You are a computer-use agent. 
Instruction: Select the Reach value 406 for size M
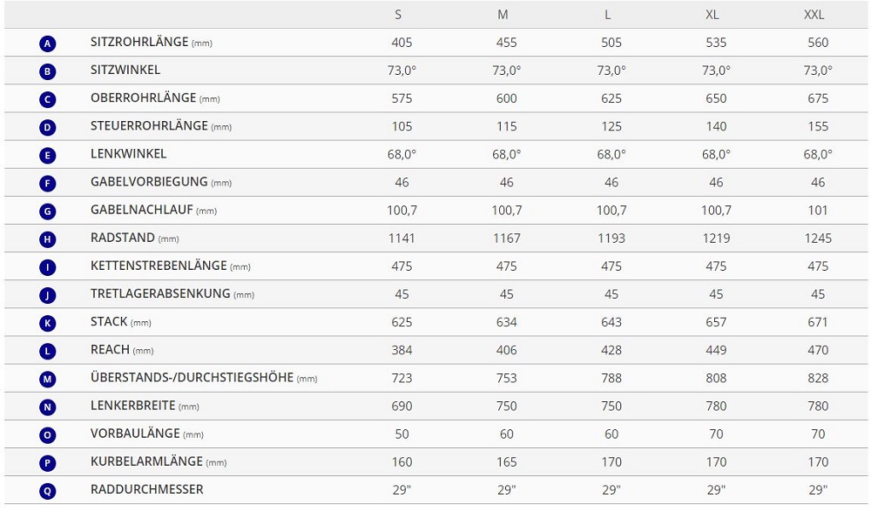506,350
